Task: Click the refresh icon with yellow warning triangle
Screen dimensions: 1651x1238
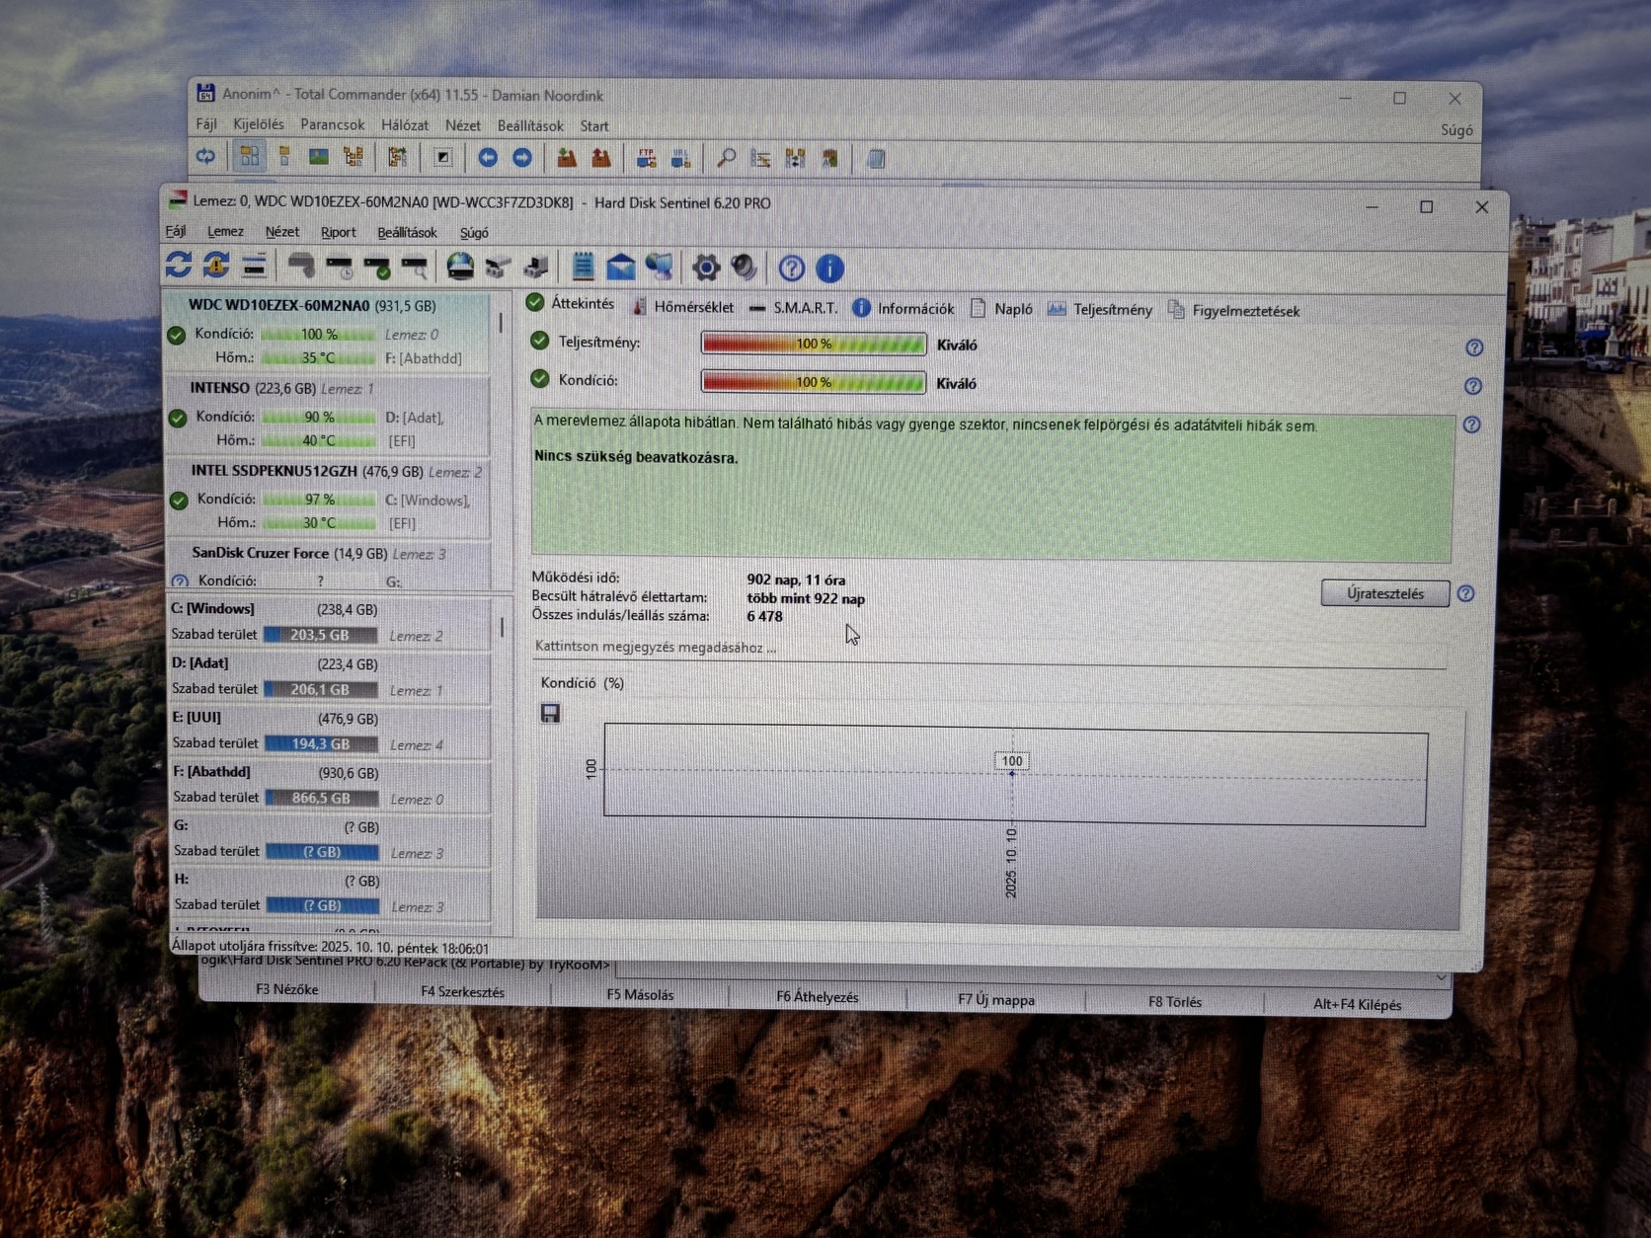Action: coord(216,265)
